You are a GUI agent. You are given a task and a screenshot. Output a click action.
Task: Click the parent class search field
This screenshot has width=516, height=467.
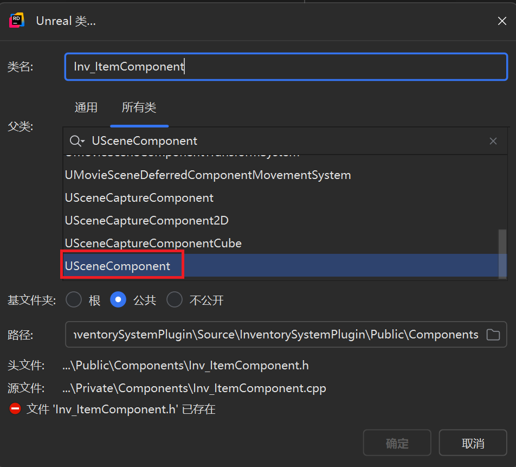(285, 141)
